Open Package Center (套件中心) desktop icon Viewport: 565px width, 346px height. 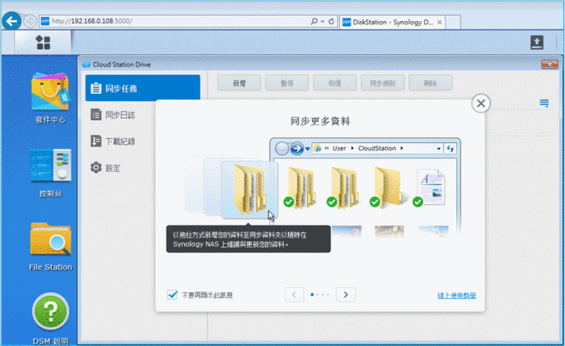click(x=50, y=98)
